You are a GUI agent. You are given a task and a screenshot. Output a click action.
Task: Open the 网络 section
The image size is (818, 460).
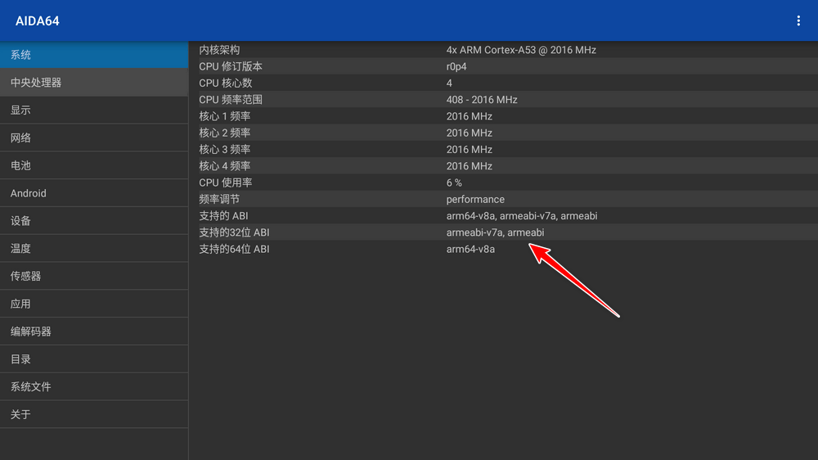[94, 138]
